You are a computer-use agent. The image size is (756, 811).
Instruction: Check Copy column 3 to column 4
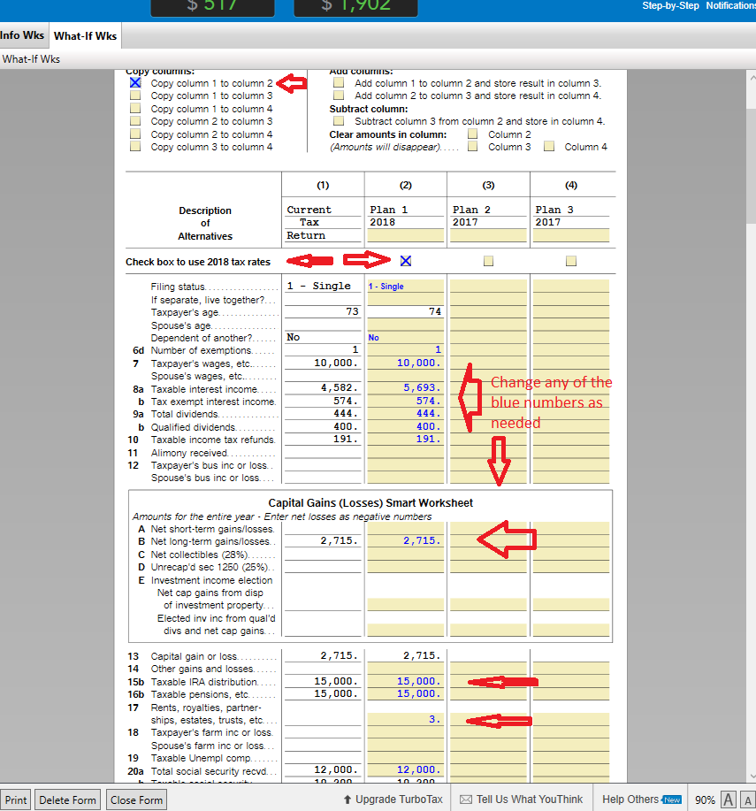135,147
